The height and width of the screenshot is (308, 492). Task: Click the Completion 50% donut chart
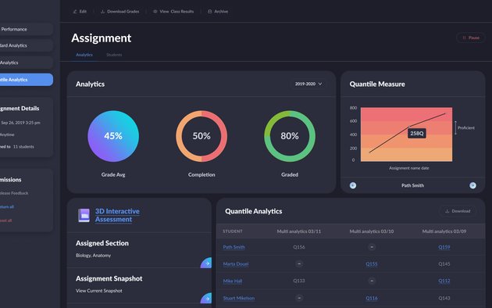pos(201,136)
